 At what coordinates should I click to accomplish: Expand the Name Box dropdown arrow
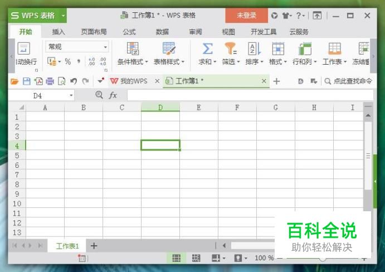point(71,95)
